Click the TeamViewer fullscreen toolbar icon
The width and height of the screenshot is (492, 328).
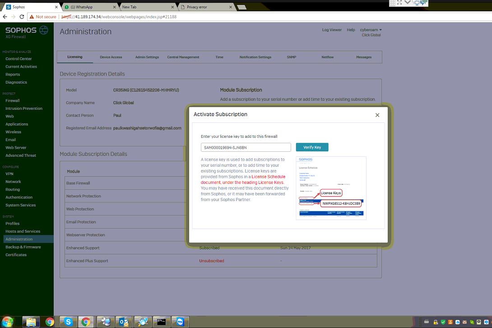[399, 3]
